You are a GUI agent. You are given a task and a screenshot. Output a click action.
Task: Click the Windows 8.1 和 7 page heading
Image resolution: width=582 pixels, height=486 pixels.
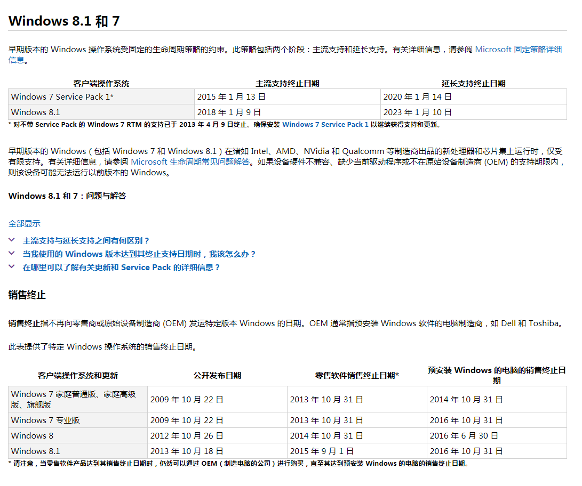64,21
